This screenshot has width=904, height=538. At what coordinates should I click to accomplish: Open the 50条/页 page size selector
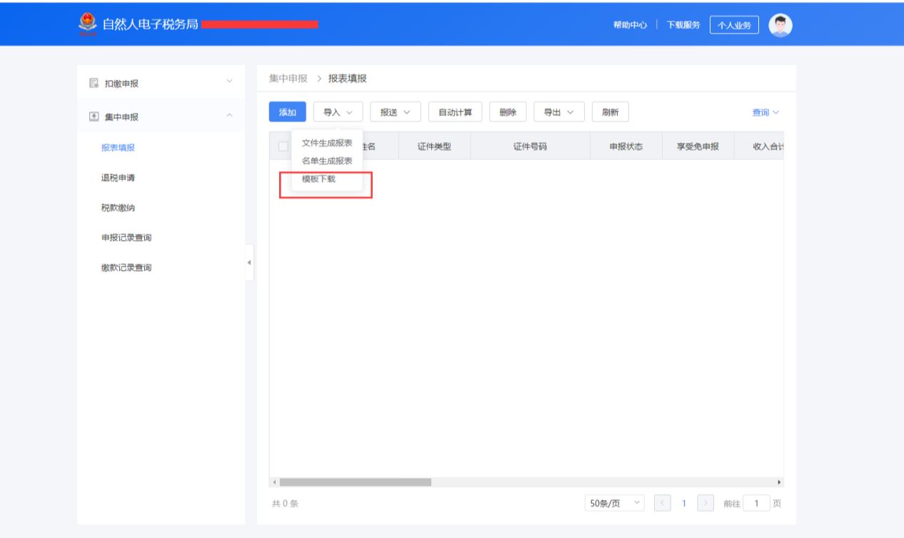coord(614,503)
